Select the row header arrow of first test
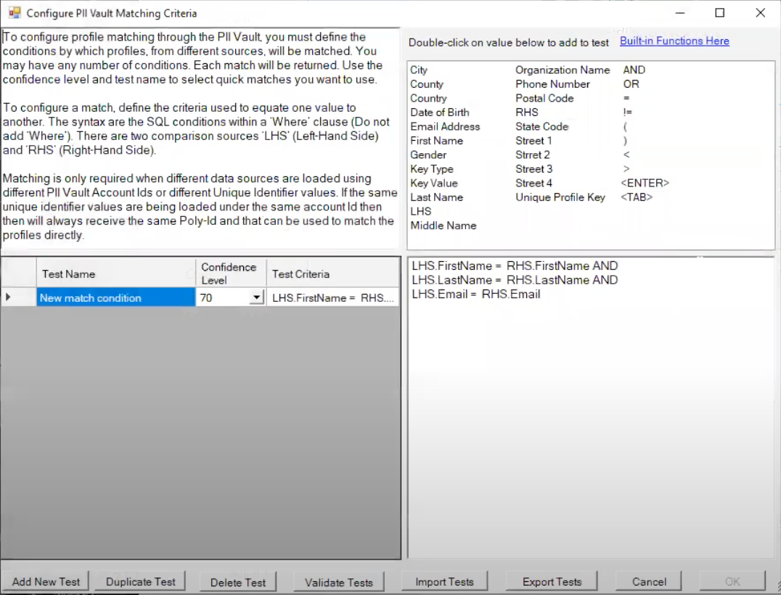 [18, 297]
